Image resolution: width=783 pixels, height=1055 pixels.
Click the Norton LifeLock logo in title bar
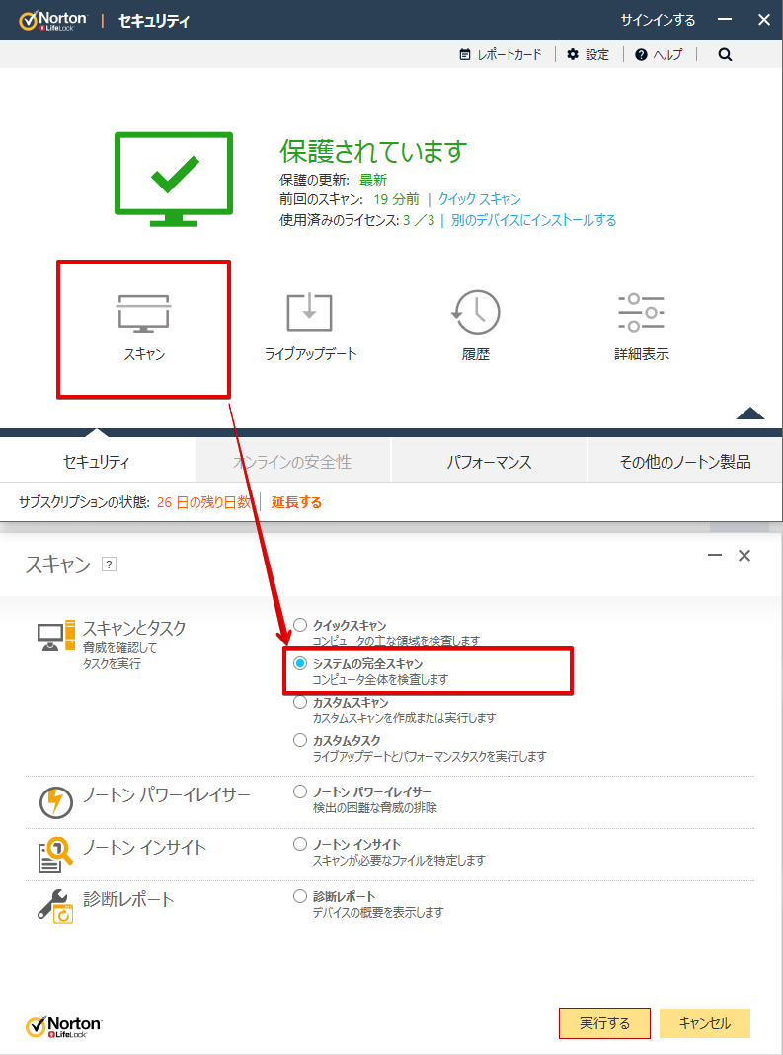53,20
